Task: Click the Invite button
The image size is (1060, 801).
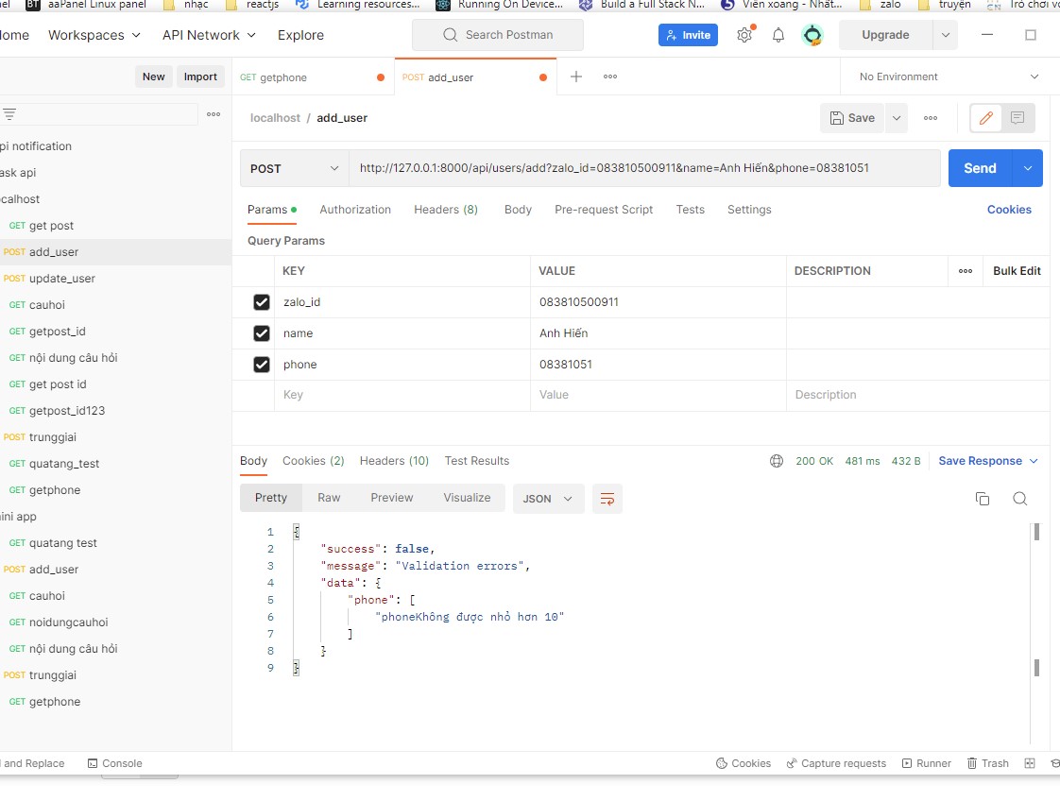Action: pos(688,35)
